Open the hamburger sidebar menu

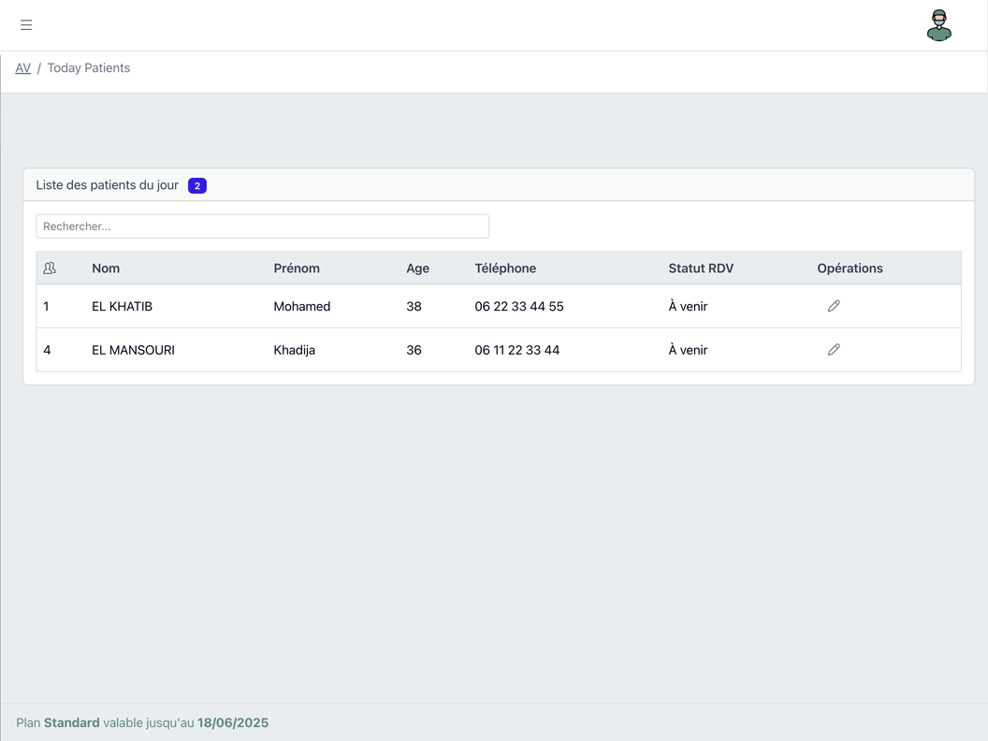[26, 25]
